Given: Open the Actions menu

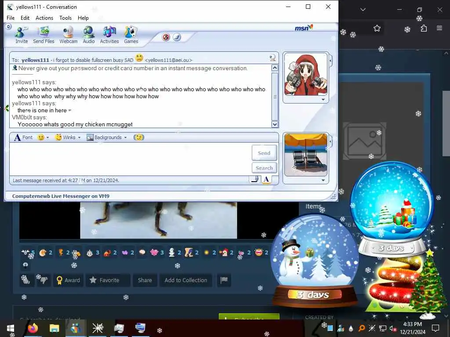Looking at the screenshot, I should pyautogui.click(x=44, y=18).
